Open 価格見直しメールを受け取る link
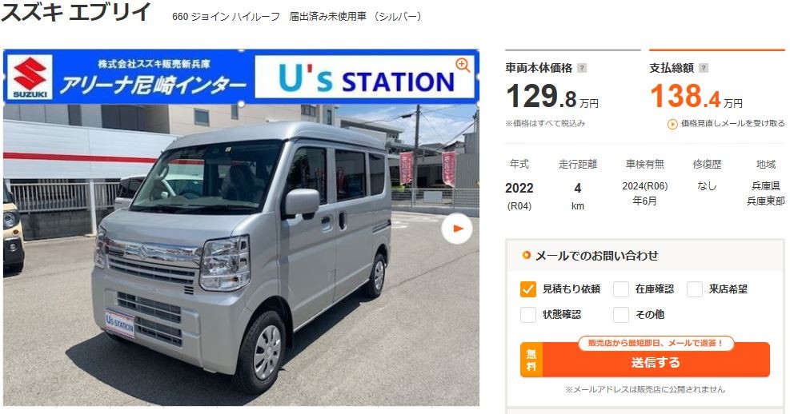 point(732,124)
